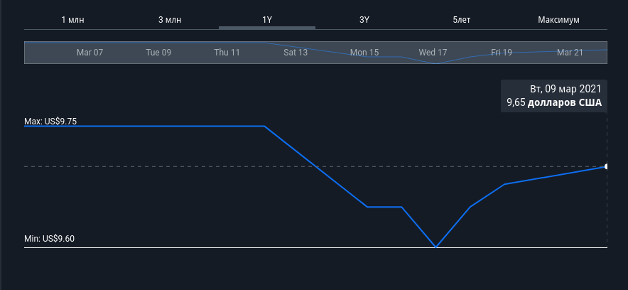
Task: Click the 9,65 долларов США tooltip value
Action: (x=553, y=103)
